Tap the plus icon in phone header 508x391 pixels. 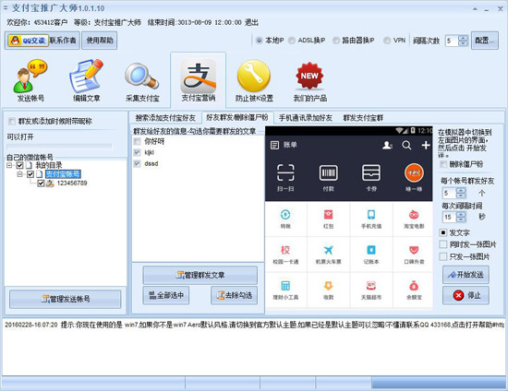coord(426,145)
